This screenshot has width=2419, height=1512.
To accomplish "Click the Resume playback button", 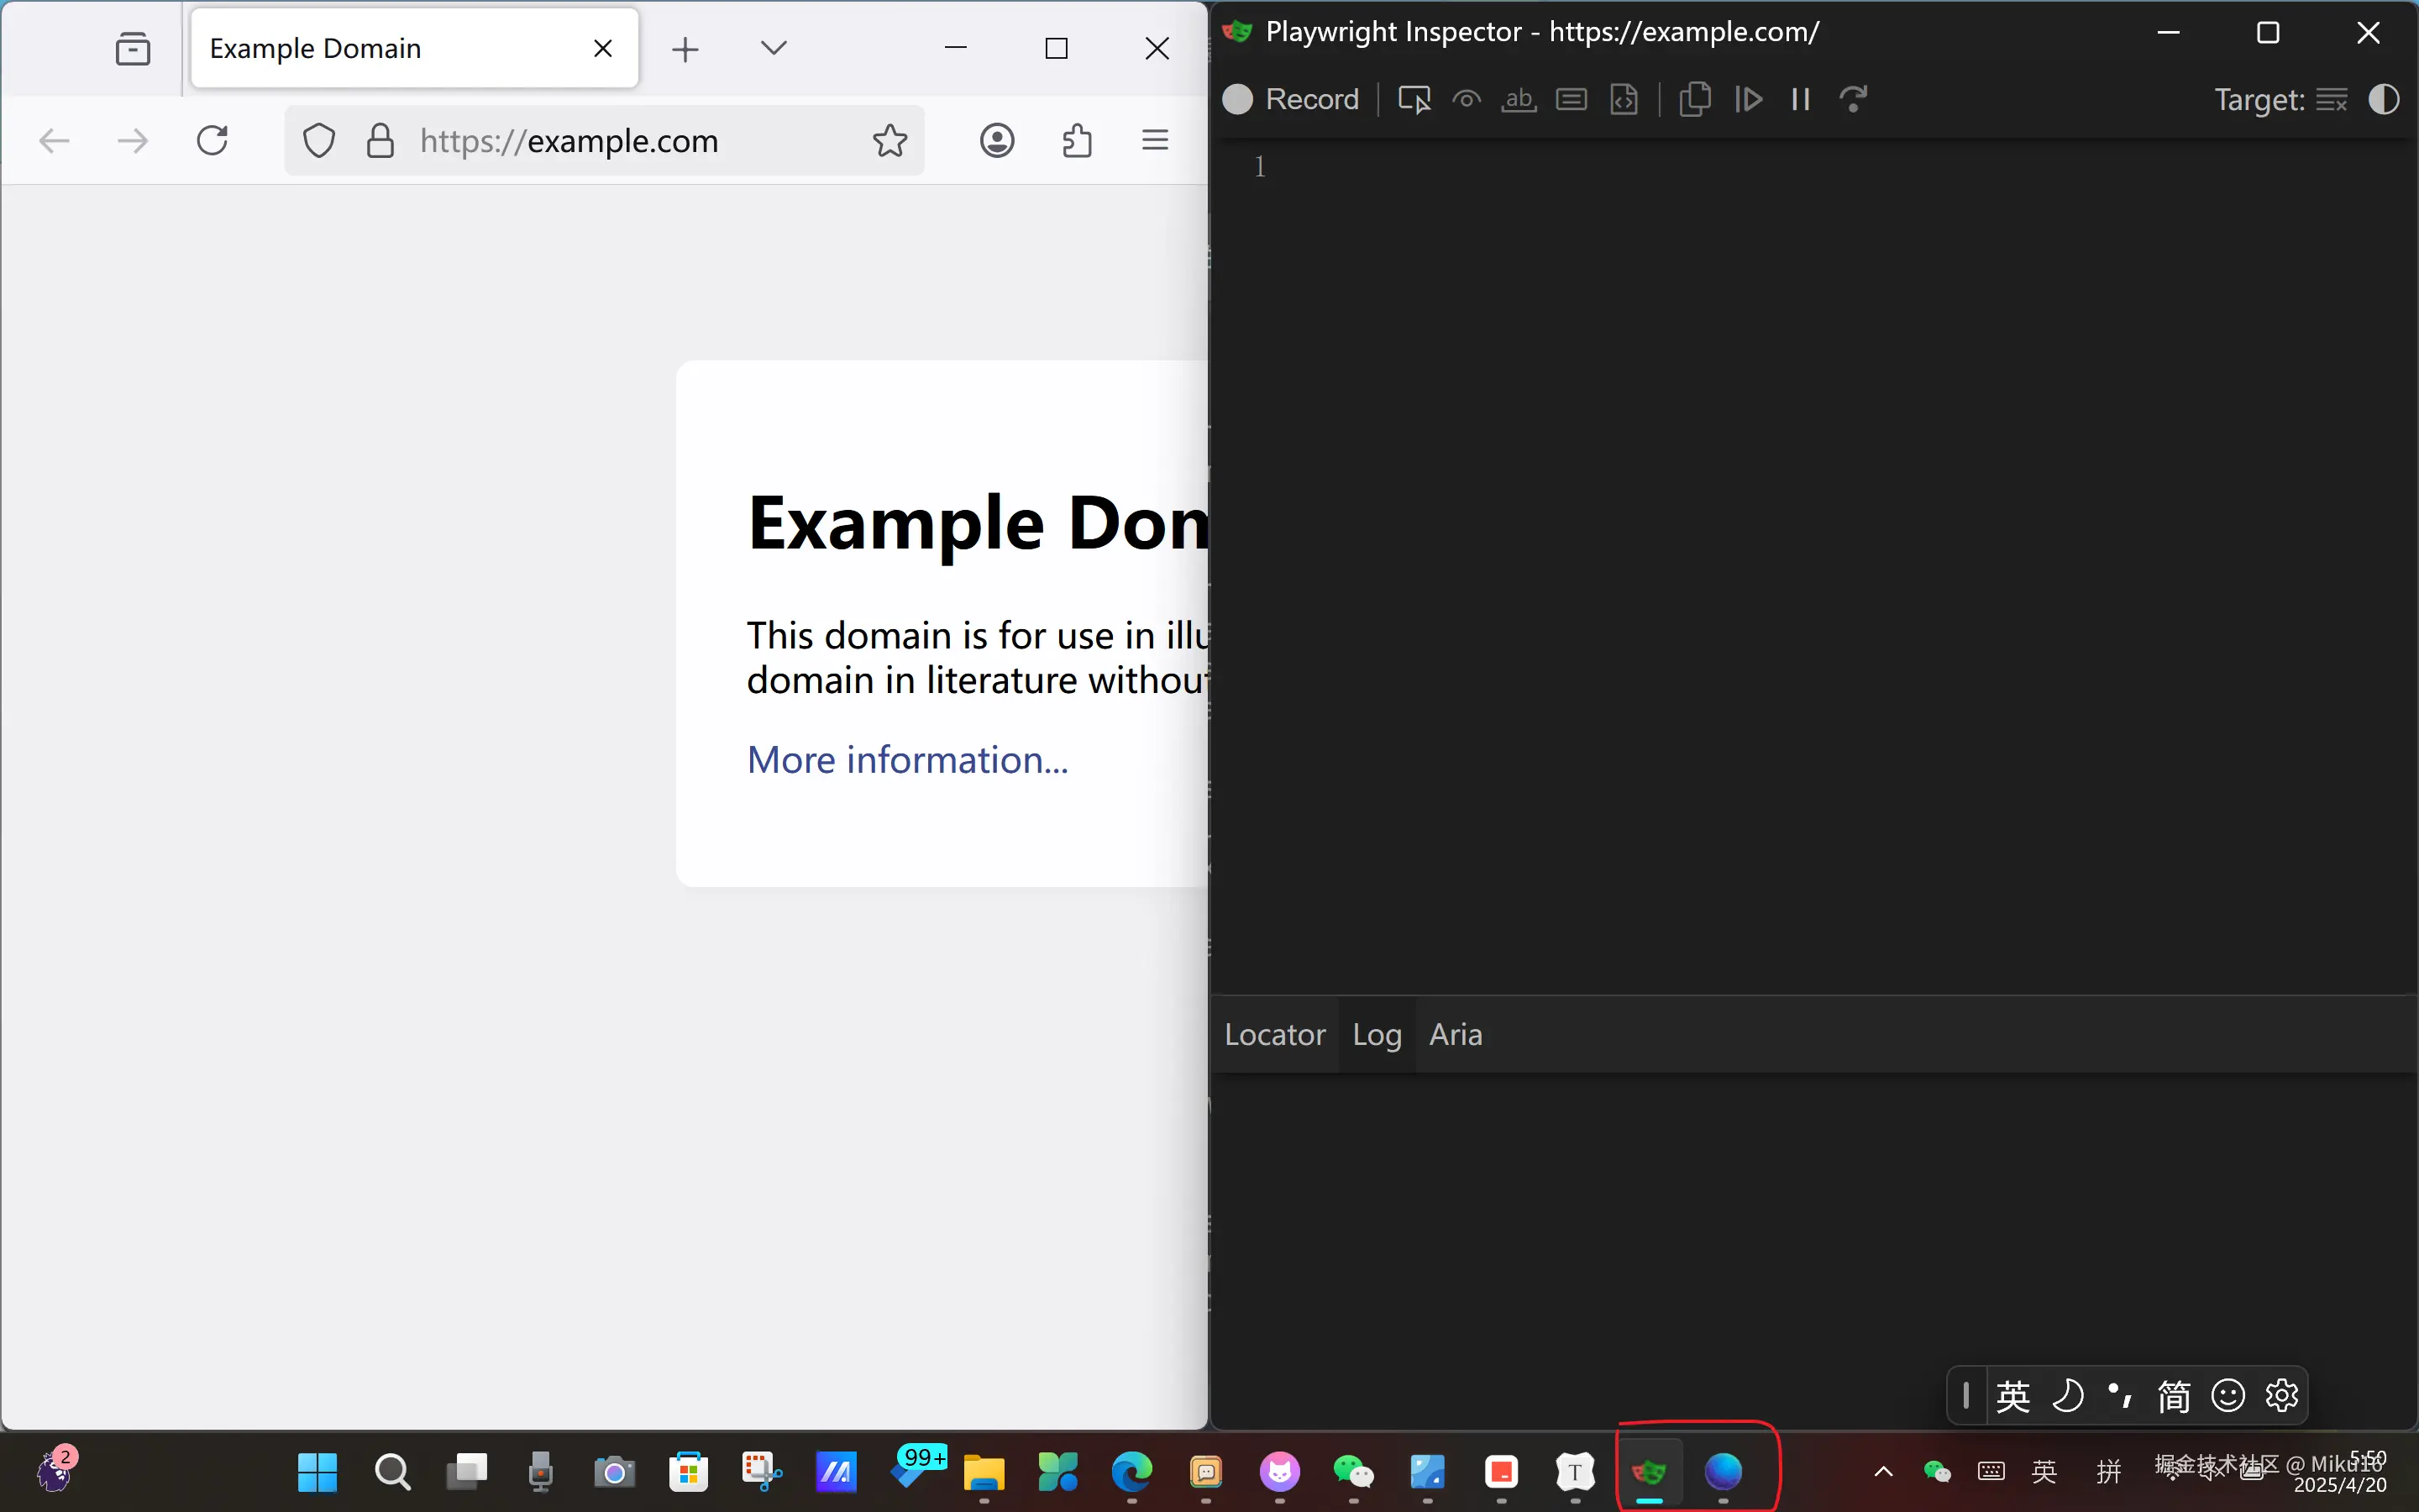I will coord(1748,99).
